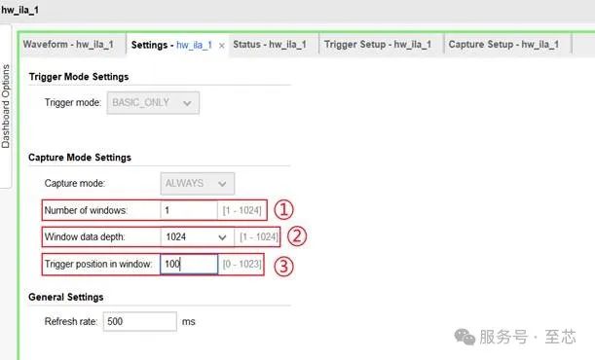The image size is (595, 360).
Task: Click the [0 - 1023] range hint
Action: click(x=242, y=264)
